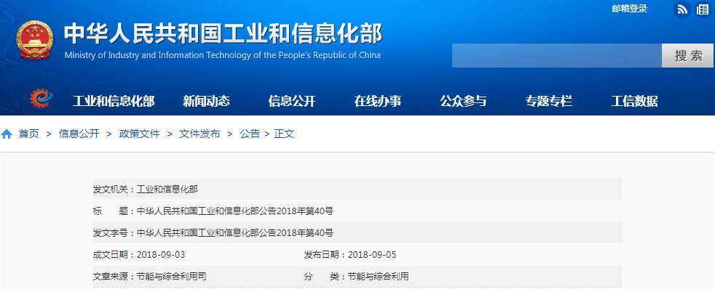Click the RSS feed icon
Viewport: 715px width, 289px height.
click(682, 9)
